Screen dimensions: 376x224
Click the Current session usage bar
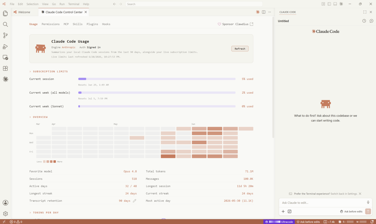(x=157, y=79)
